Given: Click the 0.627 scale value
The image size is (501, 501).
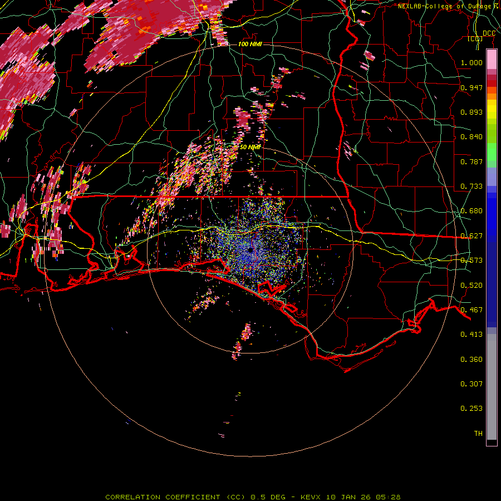Looking at the screenshot, I should tap(471, 236).
